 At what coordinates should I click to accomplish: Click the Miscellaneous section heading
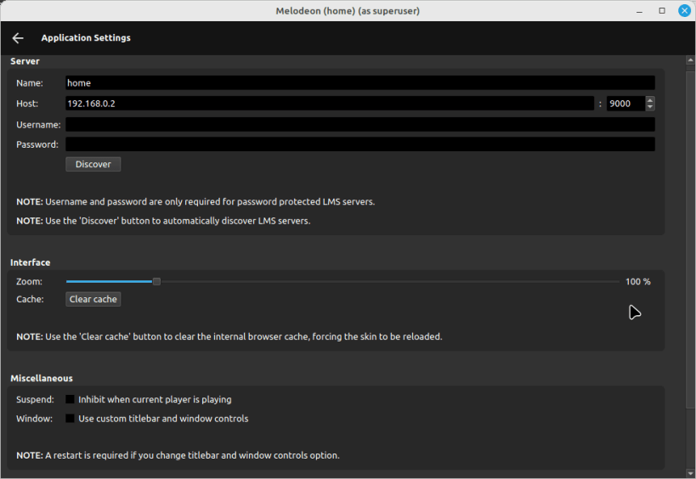click(42, 378)
